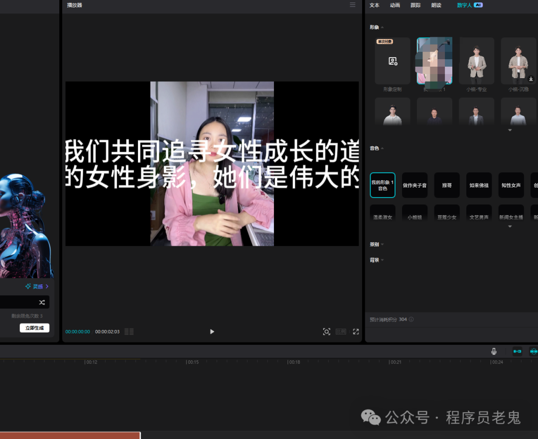Toggle the main track linkage icon
The height and width of the screenshot is (439, 538).
[x=517, y=351]
